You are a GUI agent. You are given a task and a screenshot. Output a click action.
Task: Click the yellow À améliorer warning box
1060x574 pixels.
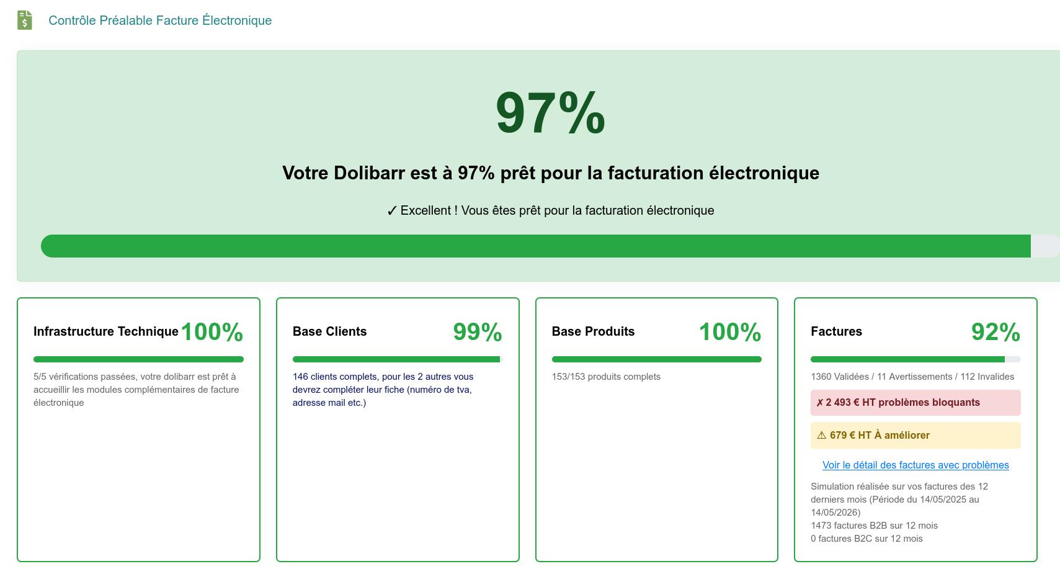915,436
